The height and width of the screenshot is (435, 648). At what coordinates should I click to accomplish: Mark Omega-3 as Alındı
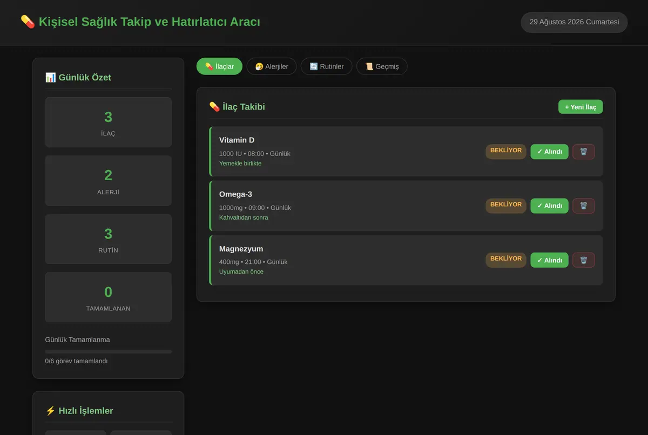click(x=549, y=206)
